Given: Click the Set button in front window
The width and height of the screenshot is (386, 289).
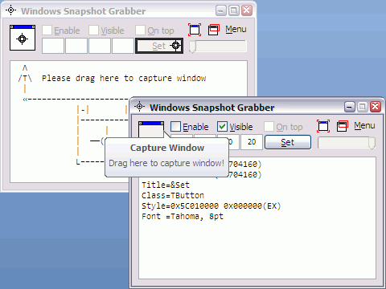Looking at the screenshot, I should click(288, 142).
